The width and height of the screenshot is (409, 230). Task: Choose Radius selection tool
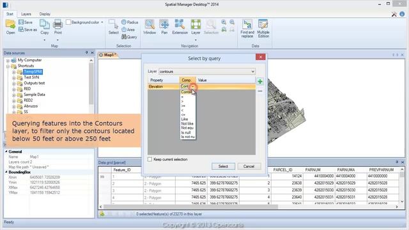[x=130, y=22]
